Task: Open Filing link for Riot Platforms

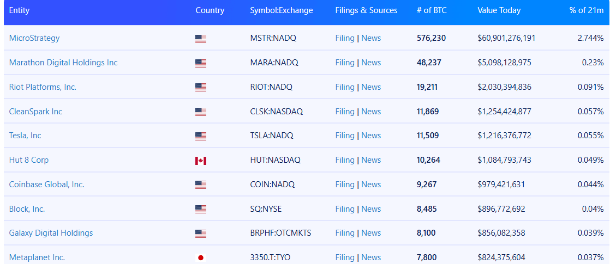Action: pyautogui.click(x=345, y=87)
